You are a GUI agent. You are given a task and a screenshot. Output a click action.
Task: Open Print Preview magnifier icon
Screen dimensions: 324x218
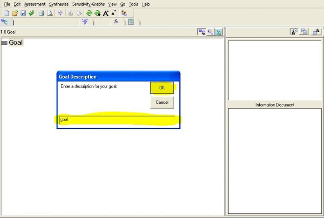pos(49,13)
